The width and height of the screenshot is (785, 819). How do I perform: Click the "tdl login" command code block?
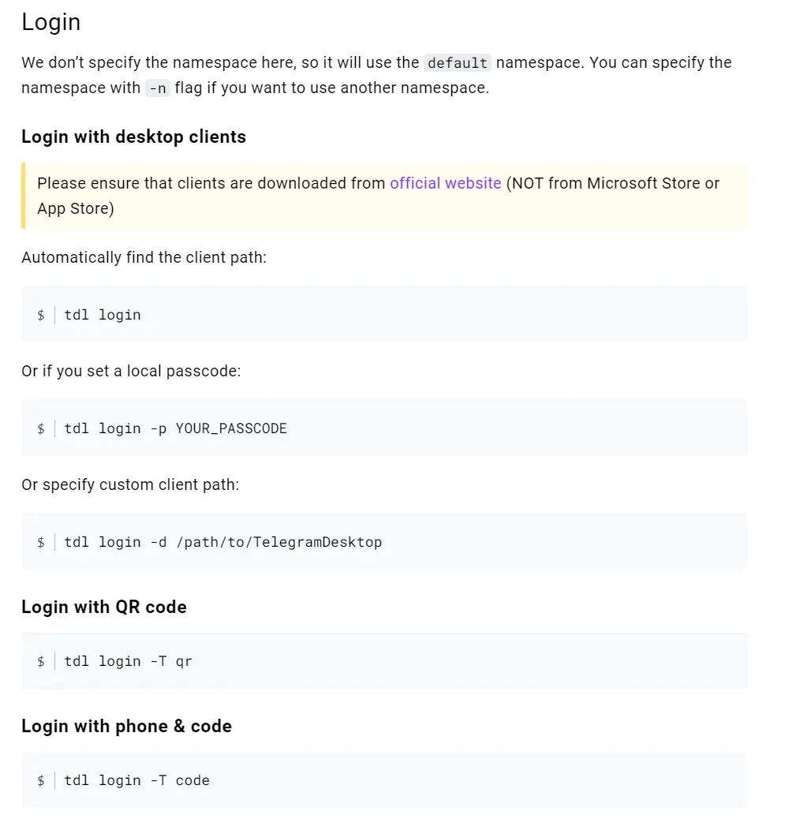[103, 315]
